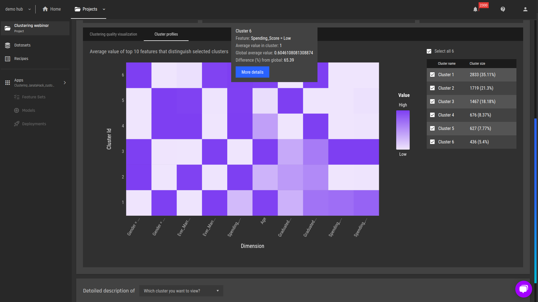Open the user account icon

coord(525,9)
